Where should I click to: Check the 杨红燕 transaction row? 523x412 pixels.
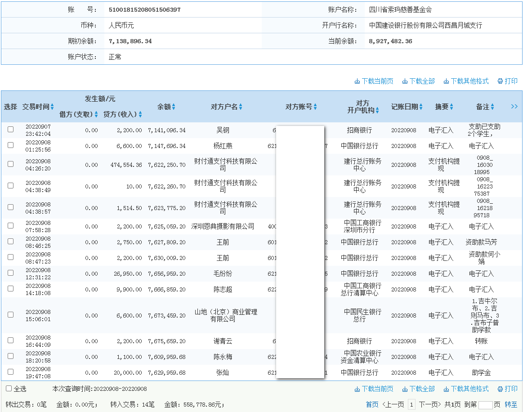coord(11,145)
